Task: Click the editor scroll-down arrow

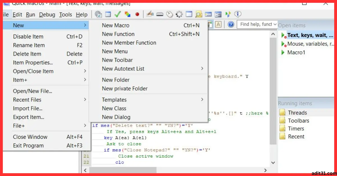Action: point(273,163)
